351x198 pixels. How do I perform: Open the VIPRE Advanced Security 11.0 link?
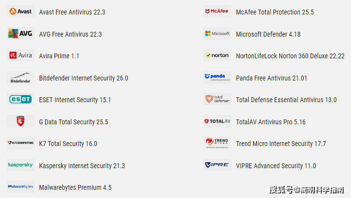coord(276,166)
